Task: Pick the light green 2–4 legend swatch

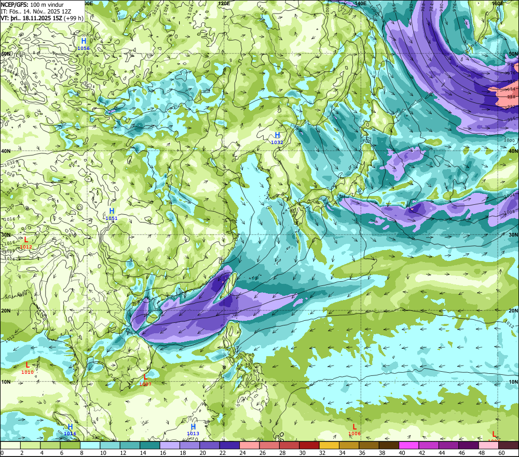Action: pos(31,446)
